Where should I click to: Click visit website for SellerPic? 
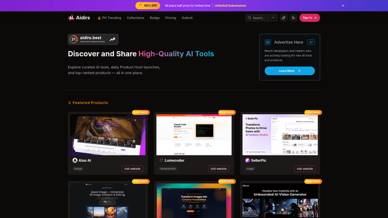(x=304, y=169)
